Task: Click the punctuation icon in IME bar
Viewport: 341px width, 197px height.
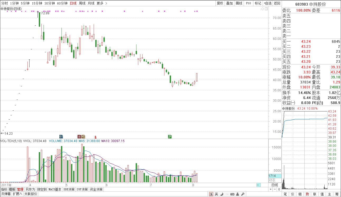Action: [x=227, y=194]
